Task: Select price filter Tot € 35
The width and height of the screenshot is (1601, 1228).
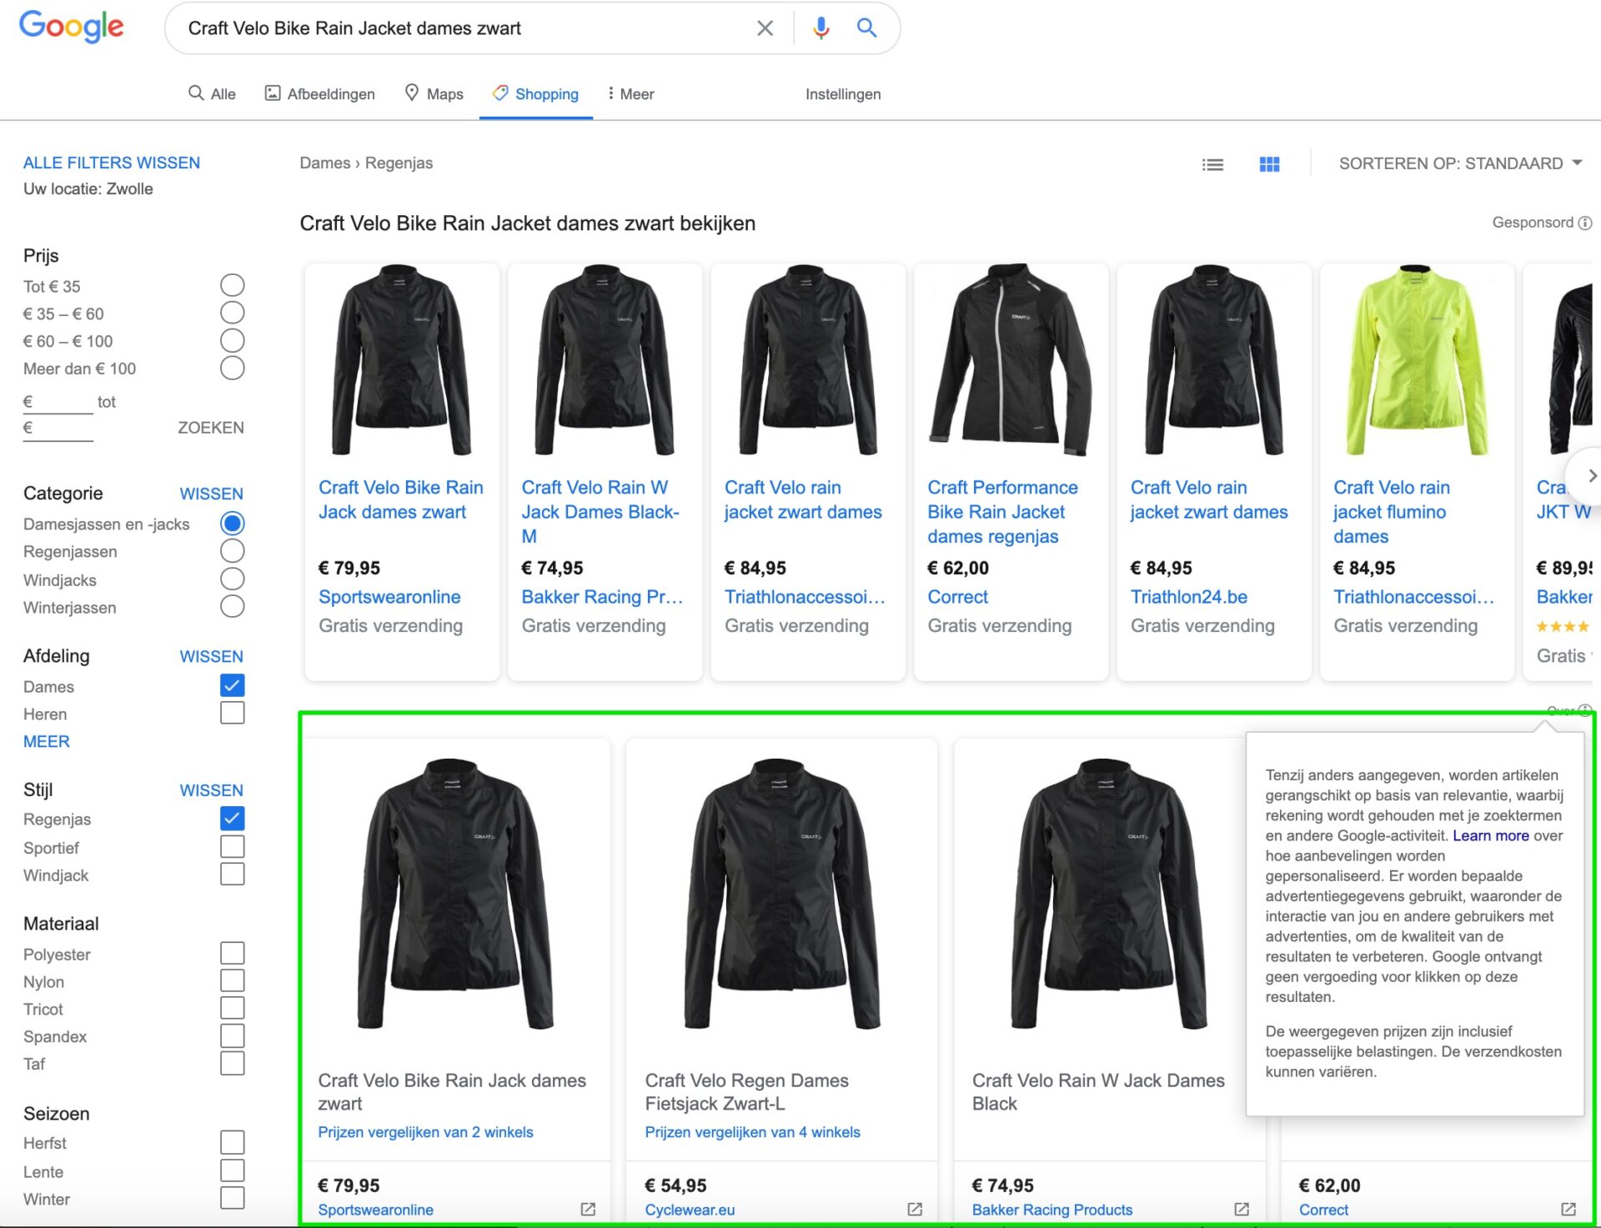Action: tap(233, 285)
